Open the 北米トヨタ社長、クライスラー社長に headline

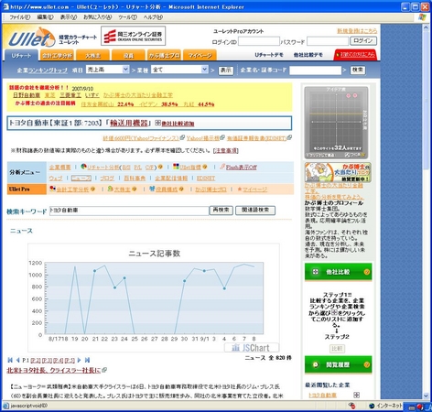tap(54, 370)
